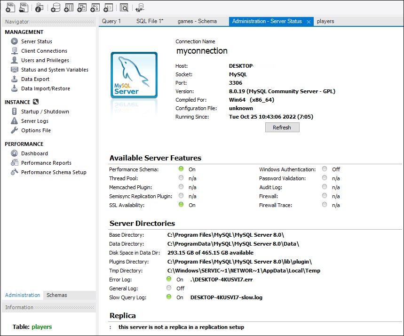Click the create new schema icon
This screenshot has width=404, height=336.
(55, 7)
